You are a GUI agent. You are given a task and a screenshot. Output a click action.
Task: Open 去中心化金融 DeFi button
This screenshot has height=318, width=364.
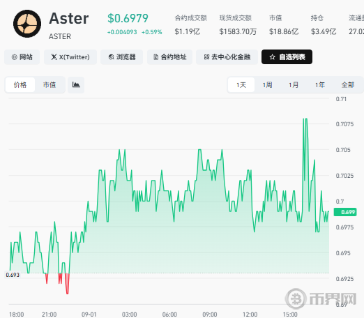pyautogui.click(x=227, y=57)
